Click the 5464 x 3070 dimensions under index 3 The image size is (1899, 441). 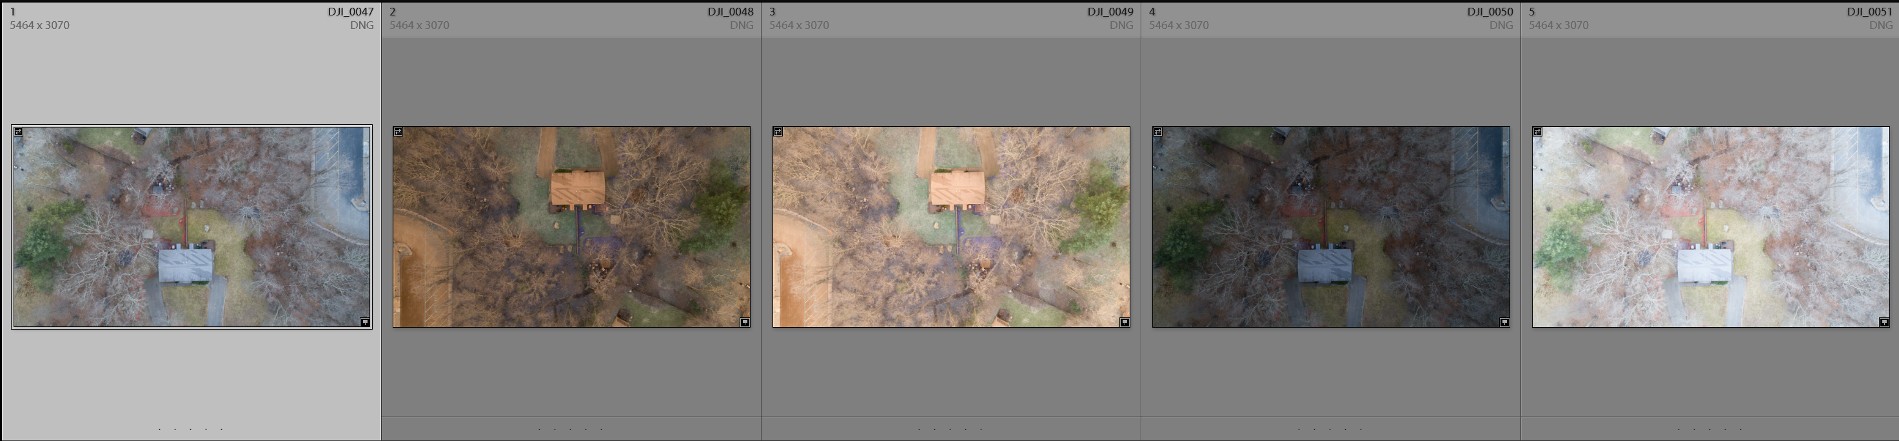pyautogui.click(x=799, y=25)
